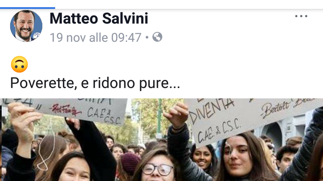Click the globe public audience icon
This screenshot has height=181, width=323.
tap(157, 37)
